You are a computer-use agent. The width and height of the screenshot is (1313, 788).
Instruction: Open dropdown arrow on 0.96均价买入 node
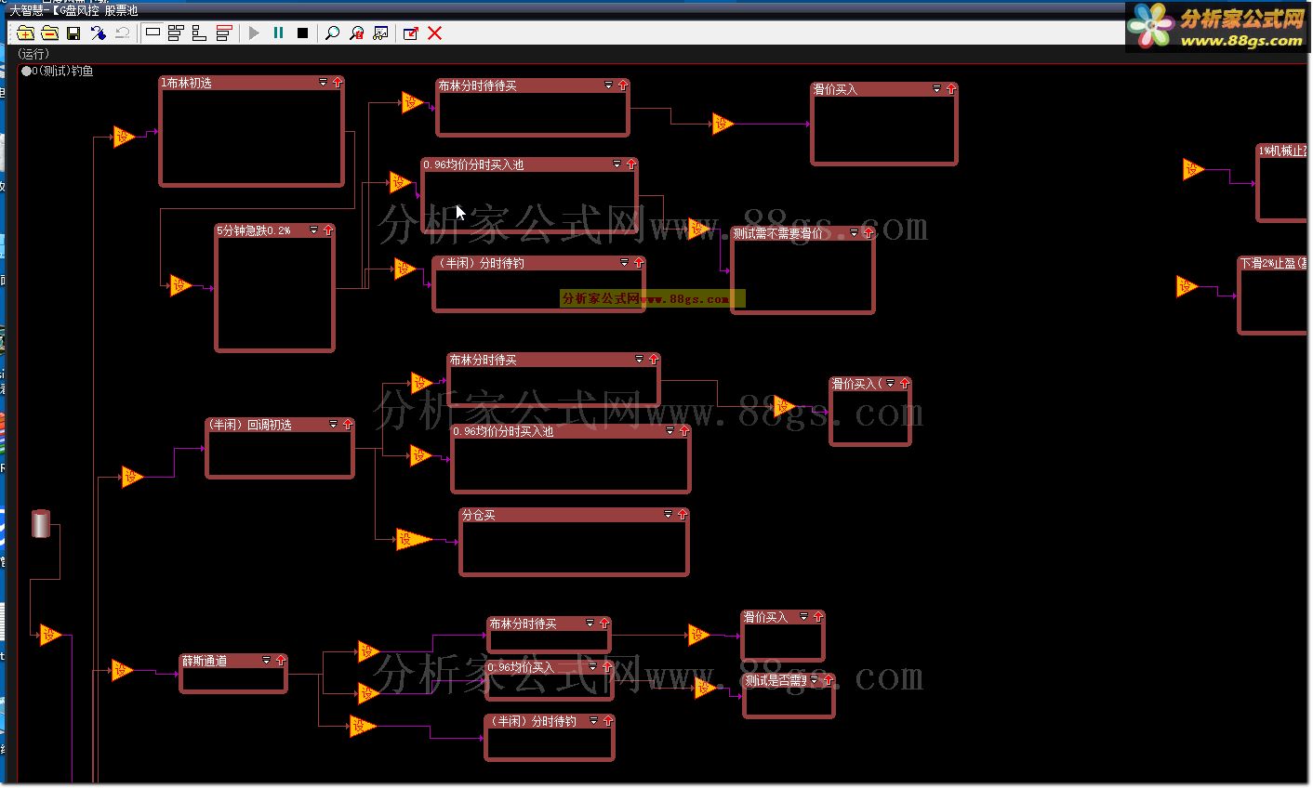(x=593, y=667)
